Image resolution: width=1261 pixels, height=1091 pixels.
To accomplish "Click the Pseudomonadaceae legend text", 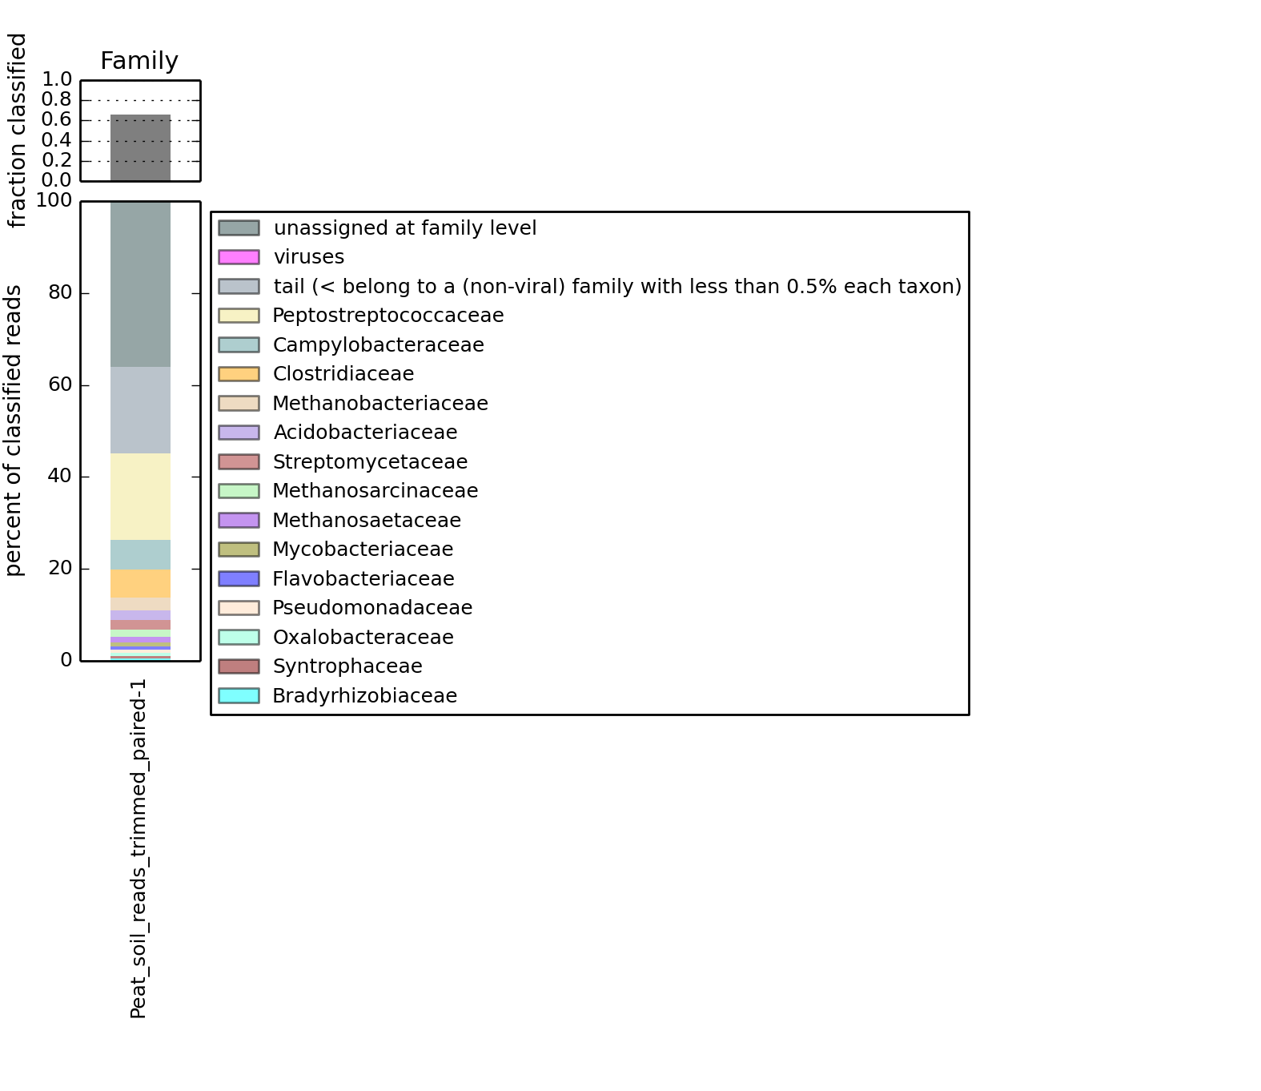I will 372,608.
